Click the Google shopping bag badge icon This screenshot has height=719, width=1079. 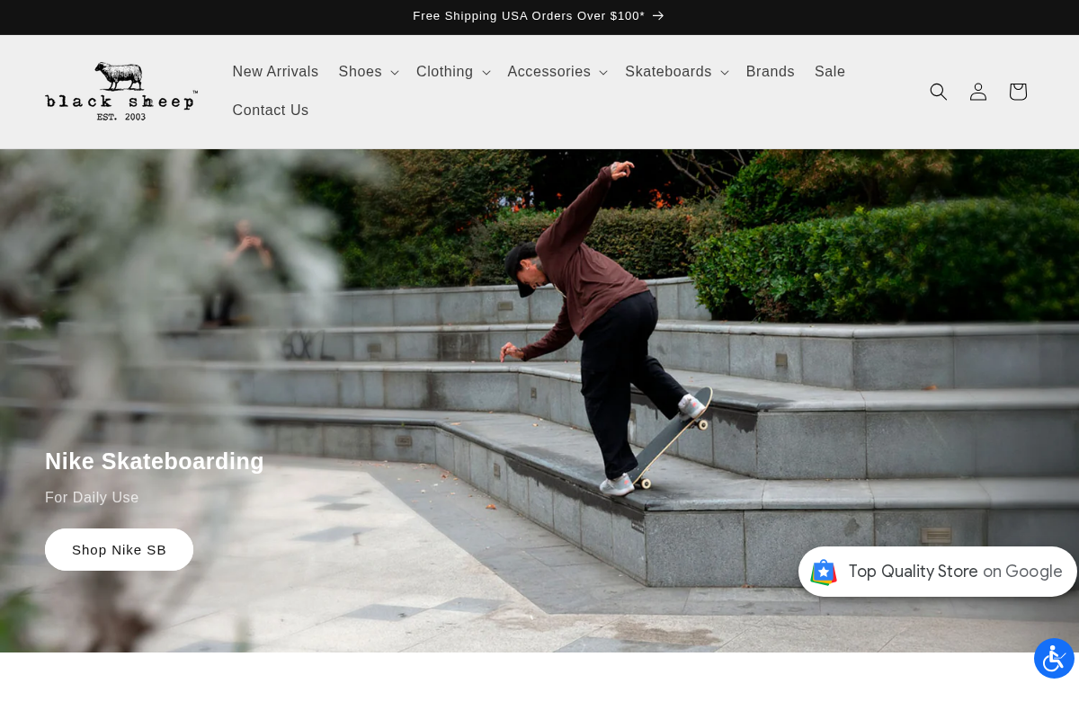click(x=824, y=572)
